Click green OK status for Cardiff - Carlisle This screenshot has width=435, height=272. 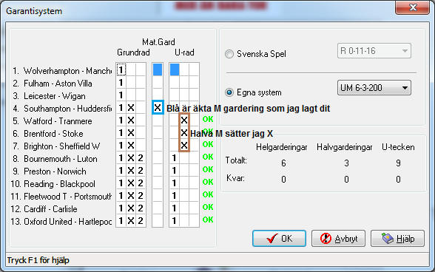click(208, 207)
